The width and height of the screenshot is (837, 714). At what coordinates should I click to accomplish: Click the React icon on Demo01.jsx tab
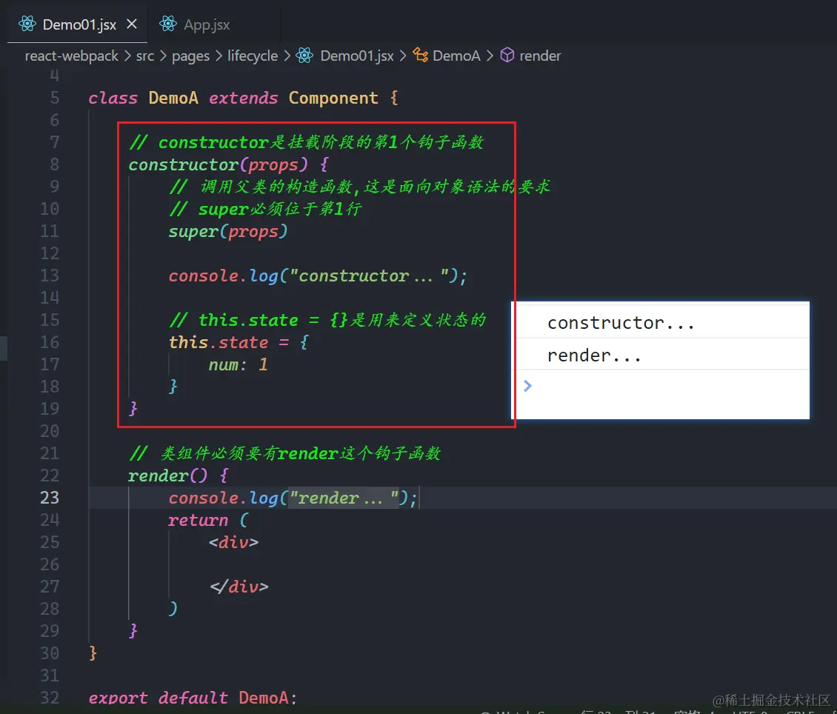27,24
